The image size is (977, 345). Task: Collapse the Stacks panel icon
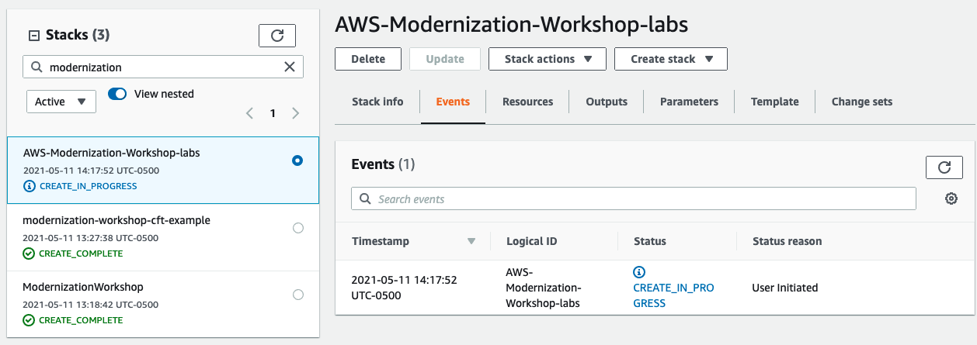click(x=33, y=35)
